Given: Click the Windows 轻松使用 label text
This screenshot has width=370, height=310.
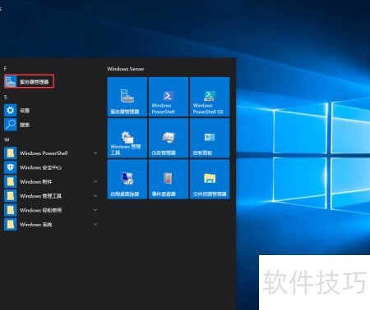Looking at the screenshot, I should [40, 210].
